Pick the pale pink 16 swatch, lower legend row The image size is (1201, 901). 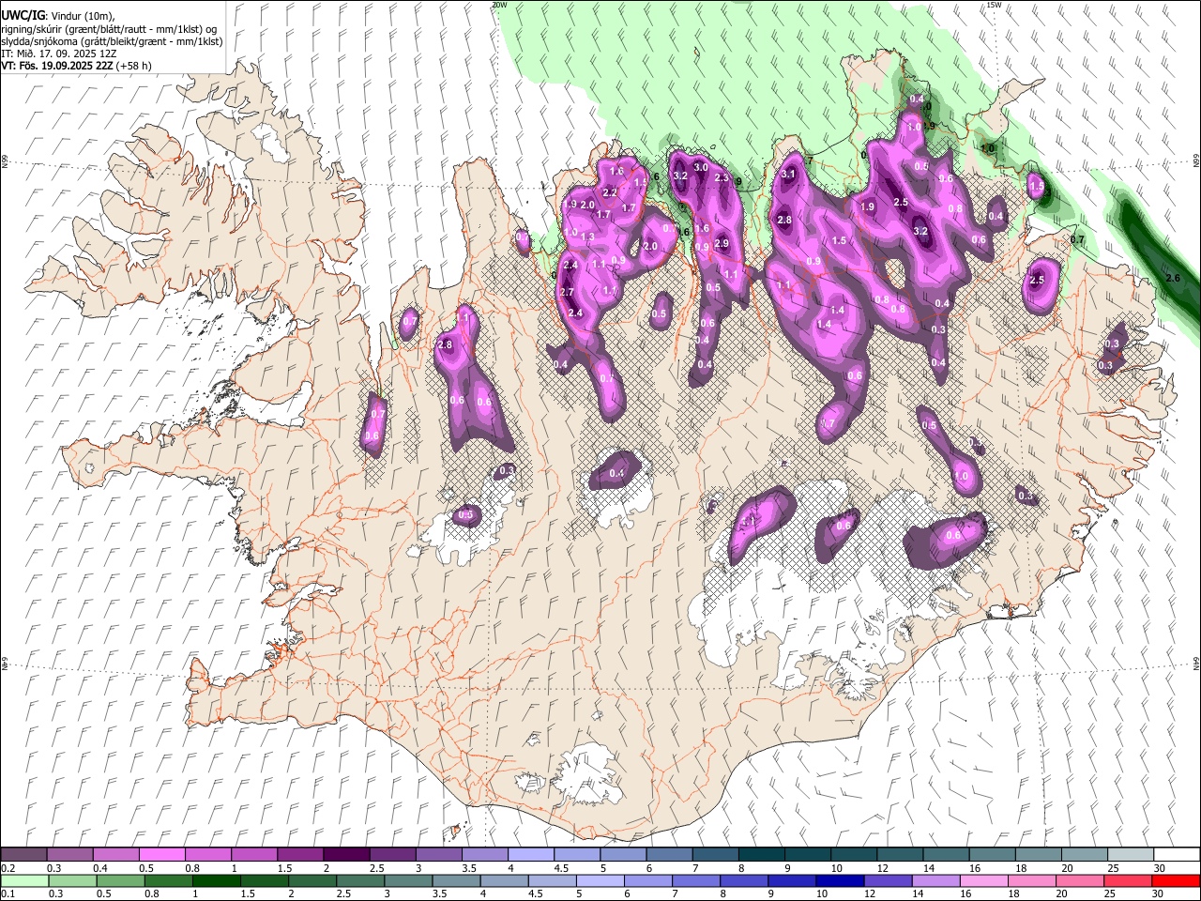click(984, 880)
